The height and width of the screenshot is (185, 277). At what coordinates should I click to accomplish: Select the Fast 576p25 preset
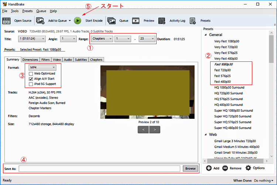(x=222, y=76)
